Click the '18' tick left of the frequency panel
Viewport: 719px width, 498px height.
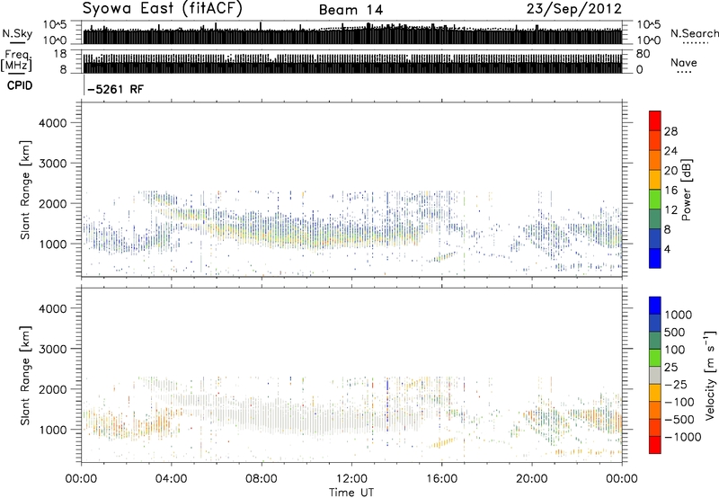(x=59, y=54)
